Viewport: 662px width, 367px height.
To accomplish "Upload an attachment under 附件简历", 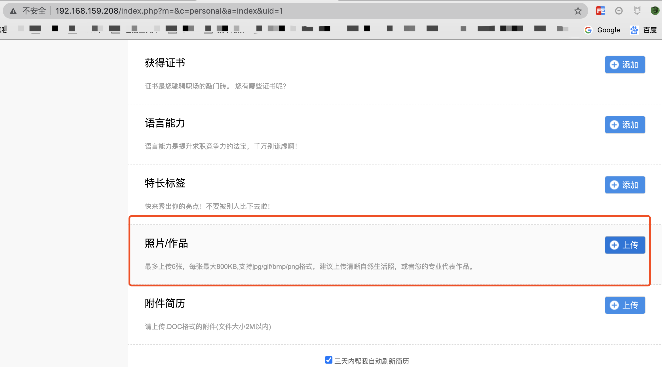I will tap(625, 305).
